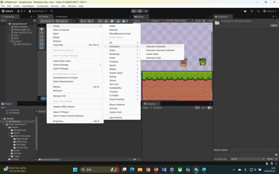This screenshot has height=174, width=279.
Task: Click the Pause button
Action: pos(140,11)
